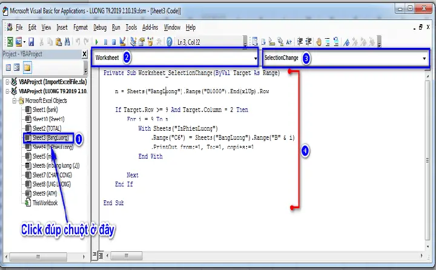The image size is (436, 270).
Task: Click code window horizontal scrollbar thumb
Action: [127, 255]
